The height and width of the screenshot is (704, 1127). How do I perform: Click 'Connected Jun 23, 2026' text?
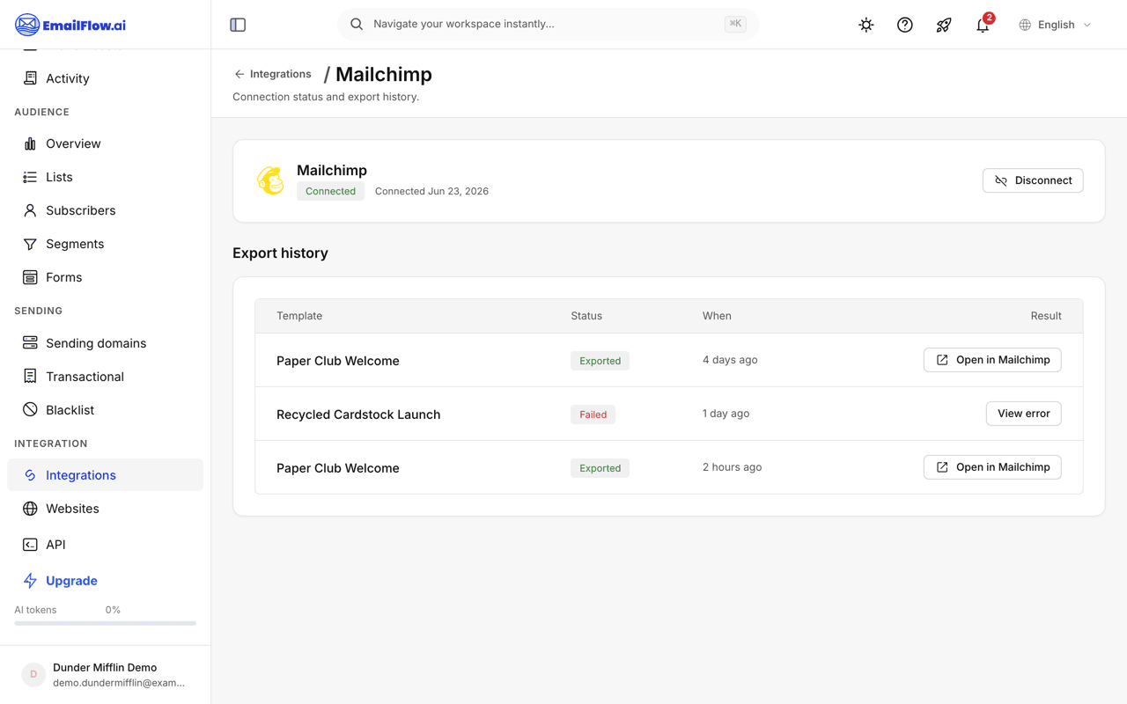pyautogui.click(x=431, y=191)
